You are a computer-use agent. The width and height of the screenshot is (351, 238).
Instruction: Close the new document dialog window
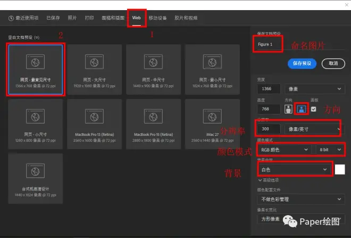347,5
